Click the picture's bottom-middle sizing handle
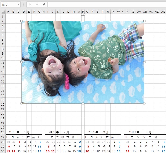This screenshot has height=153, width=166. 83,103
